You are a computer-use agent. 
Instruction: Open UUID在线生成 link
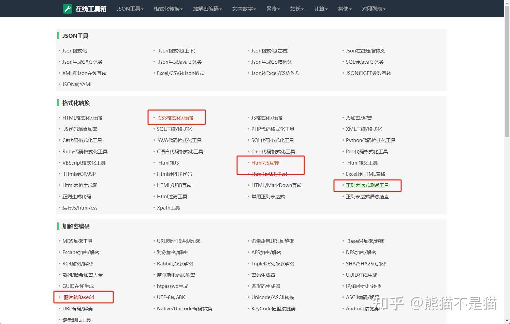click(362, 275)
